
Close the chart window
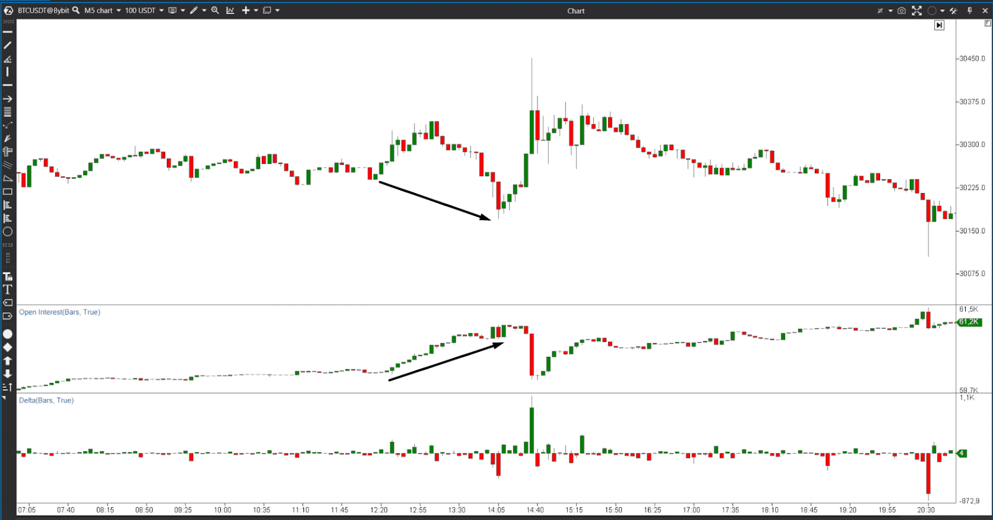tap(985, 11)
